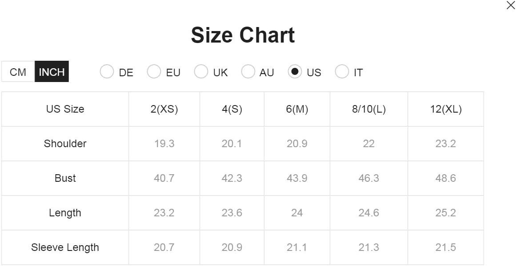Click the 4(S) size column header
The image size is (516, 266).
[x=232, y=109]
